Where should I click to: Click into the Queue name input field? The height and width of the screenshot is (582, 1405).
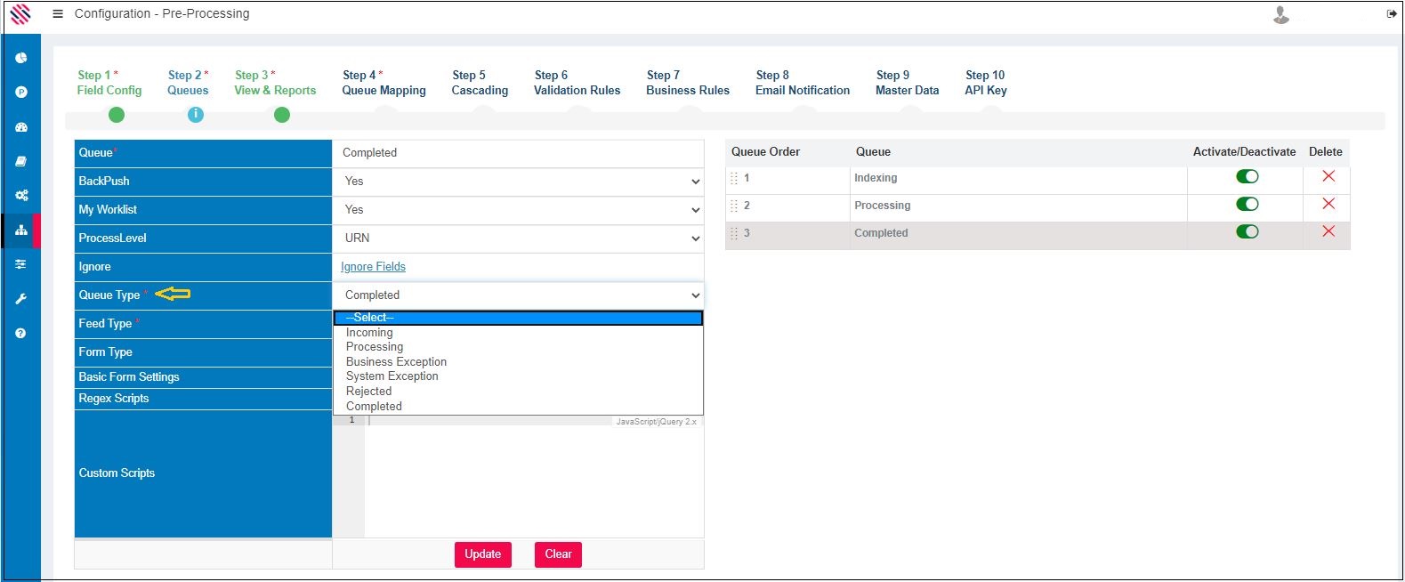pyautogui.click(x=518, y=153)
